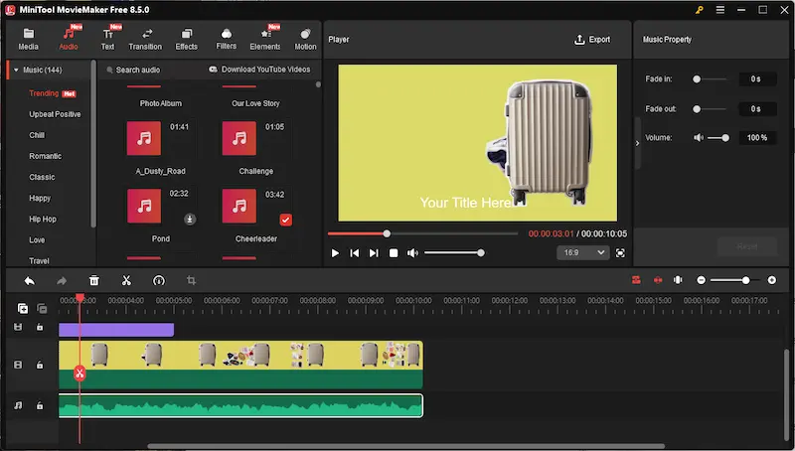Collapse the Music (144) category list
The image size is (795, 451).
pyautogui.click(x=16, y=71)
